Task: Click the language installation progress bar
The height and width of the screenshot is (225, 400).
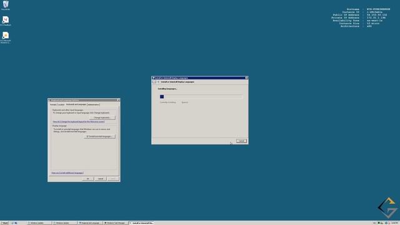Action: [x=201, y=97]
